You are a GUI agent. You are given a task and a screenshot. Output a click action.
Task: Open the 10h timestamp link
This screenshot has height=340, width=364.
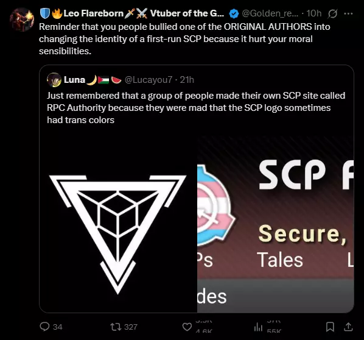pyautogui.click(x=314, y=13)
